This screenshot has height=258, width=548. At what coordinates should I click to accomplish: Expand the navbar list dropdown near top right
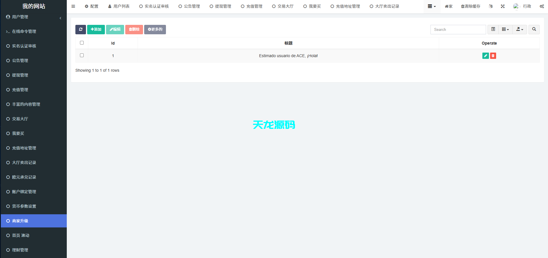tap(432, 6)
